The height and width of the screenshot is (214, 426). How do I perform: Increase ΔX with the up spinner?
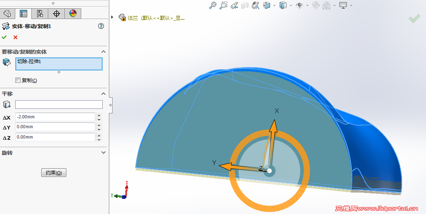pyautogui.click(x=99, y=115)
